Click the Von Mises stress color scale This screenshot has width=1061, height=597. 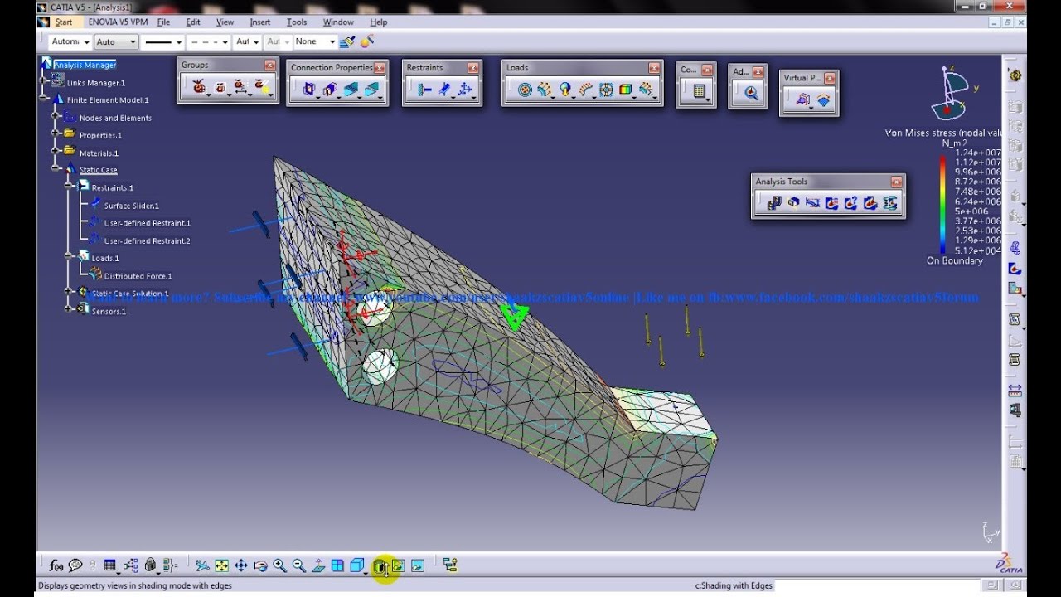click(x=942, y=204)
